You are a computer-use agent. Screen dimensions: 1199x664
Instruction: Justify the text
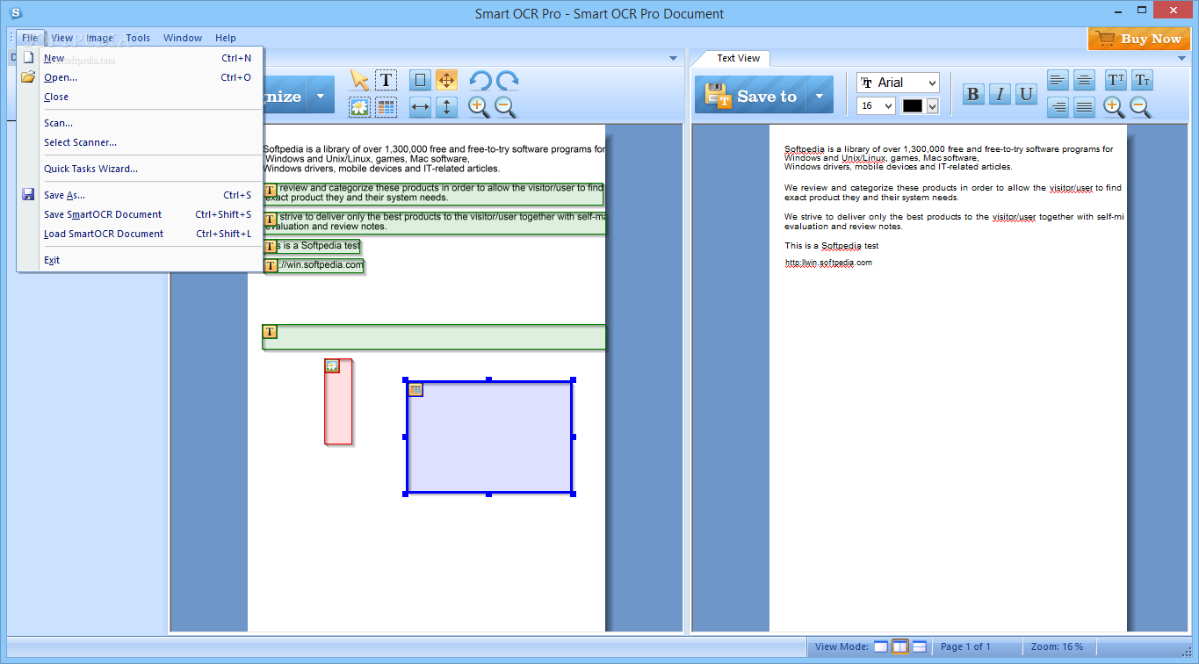tap(1085, 107)
